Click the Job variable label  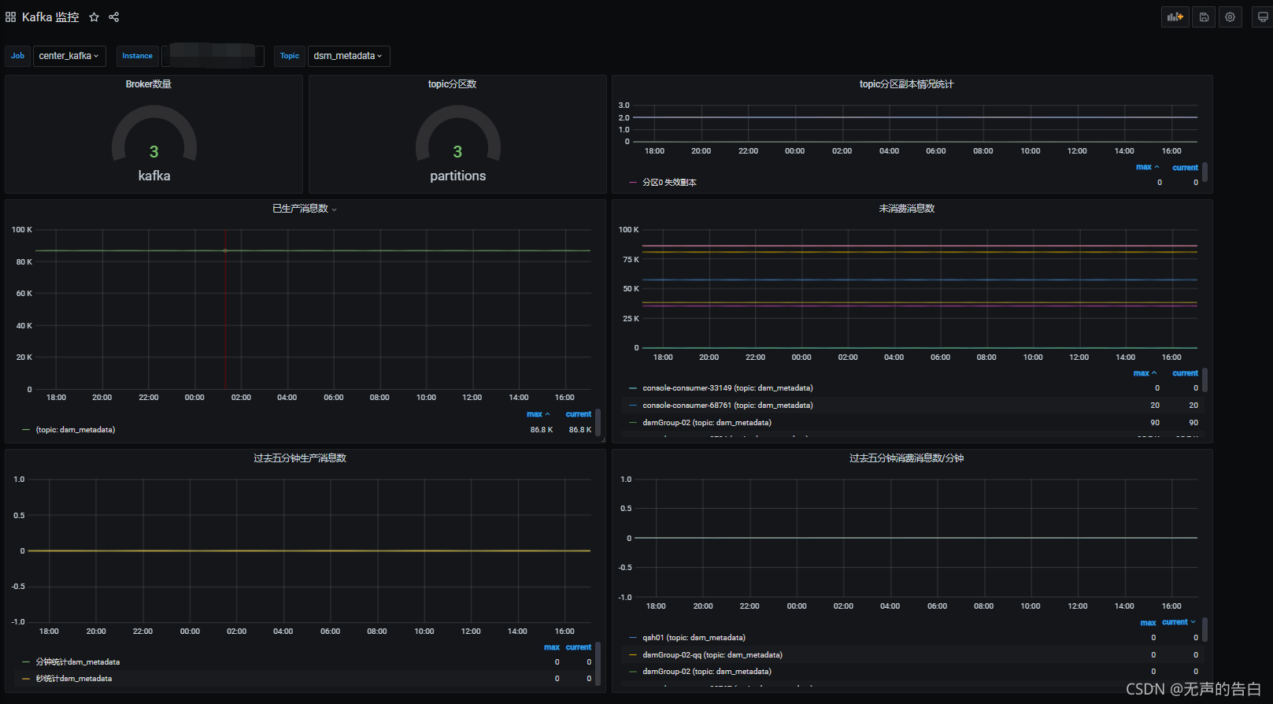(17, 56)
